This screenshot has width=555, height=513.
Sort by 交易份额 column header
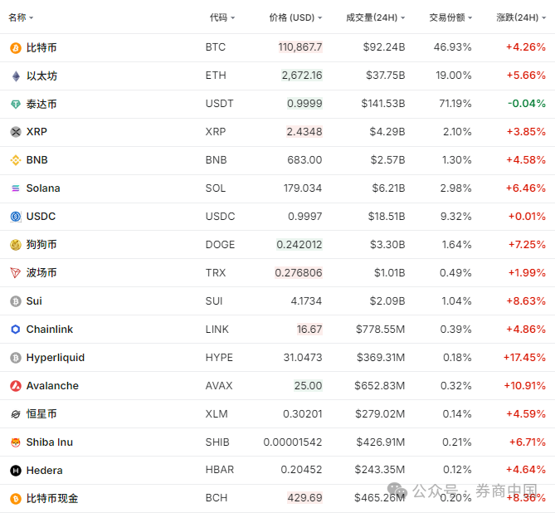tap(450, 17)
